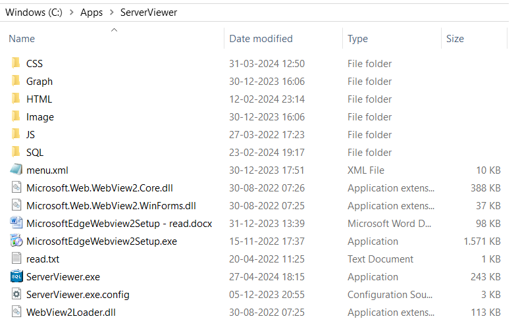Select the Microsoft.Web.WebView2.Core.dll icon
This screenshot has width=520, height=327.
[x=16, y=188]
